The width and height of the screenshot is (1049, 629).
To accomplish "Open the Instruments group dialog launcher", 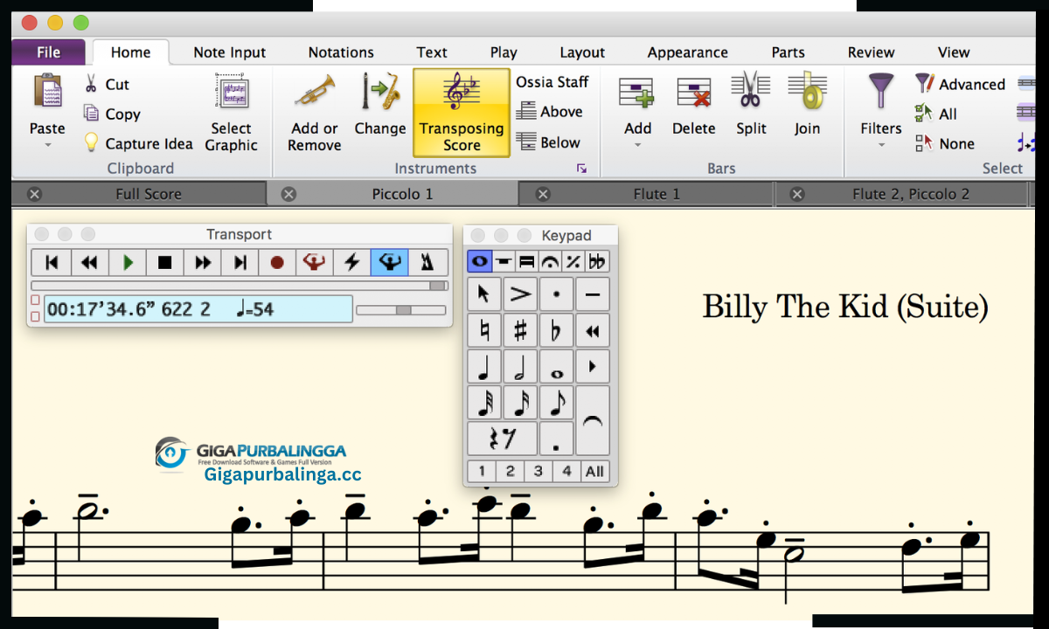I will tap(582, 169).
